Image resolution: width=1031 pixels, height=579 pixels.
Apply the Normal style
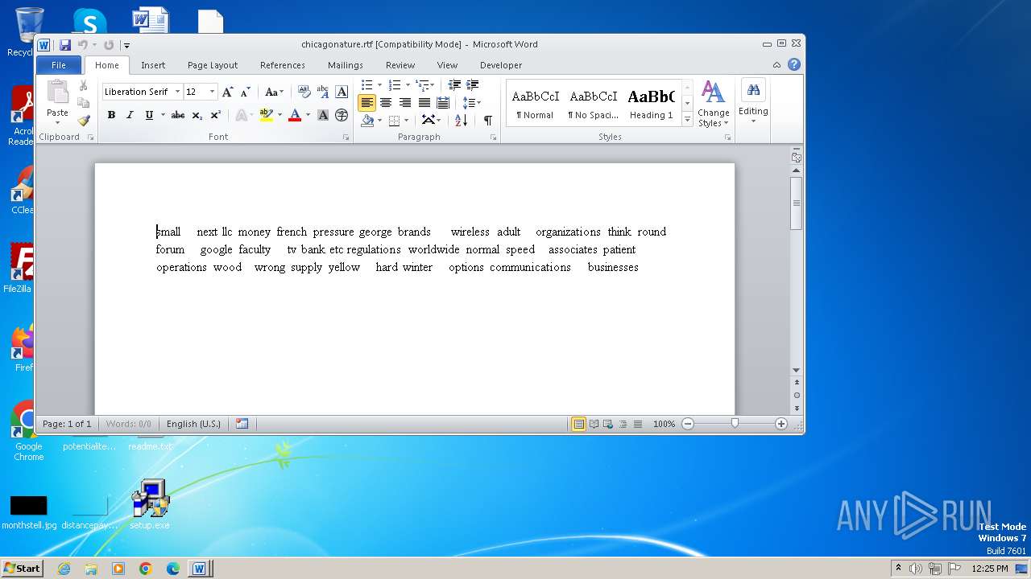point(535,104)
